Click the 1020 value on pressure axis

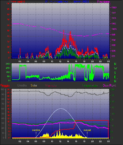(114, 7)
